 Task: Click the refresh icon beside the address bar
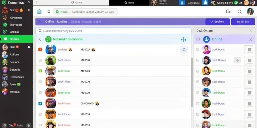click(x=49, y=11)
